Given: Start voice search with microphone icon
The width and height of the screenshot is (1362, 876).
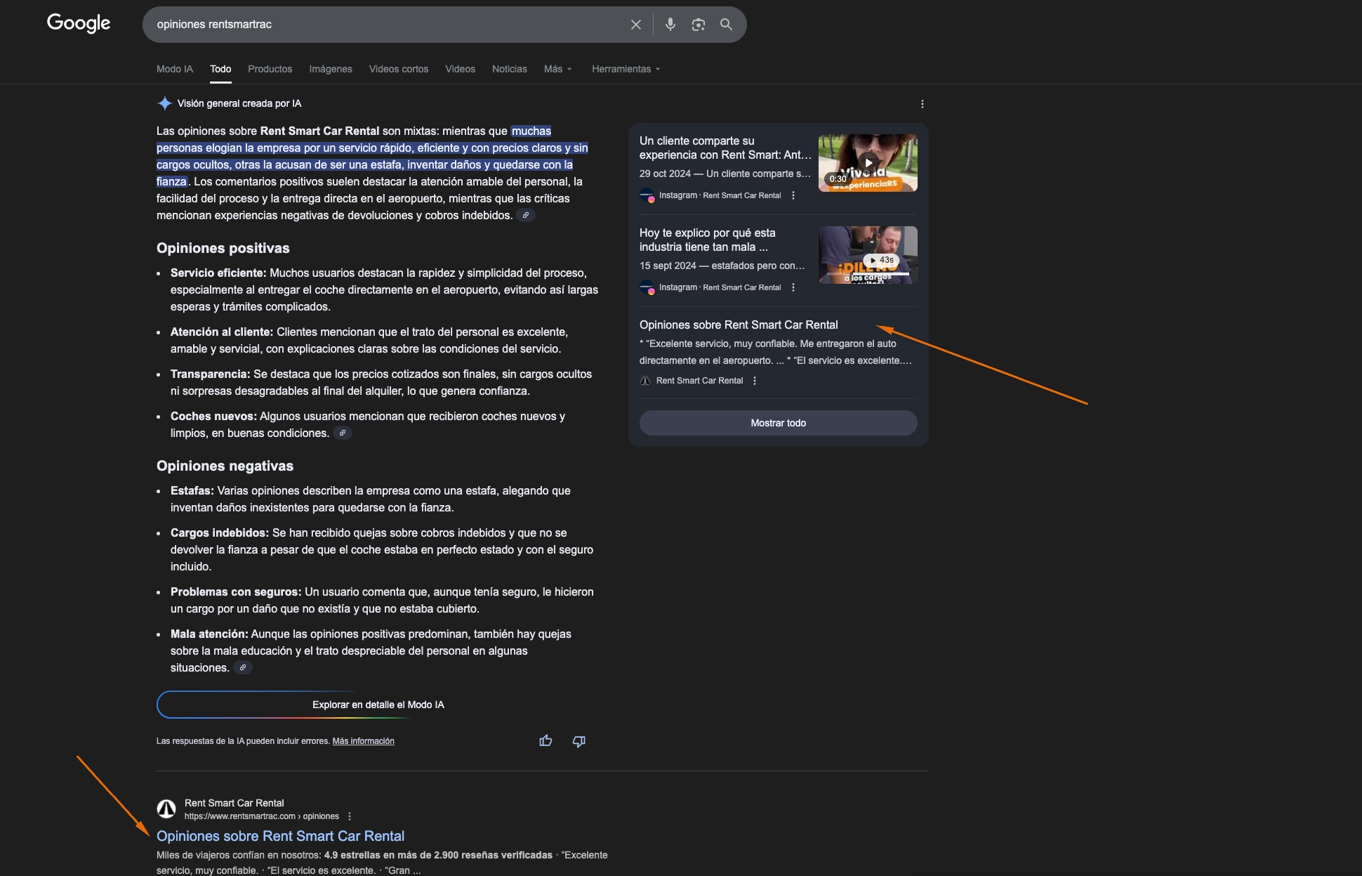Looking at the screenshot, I should click(670, 25).
